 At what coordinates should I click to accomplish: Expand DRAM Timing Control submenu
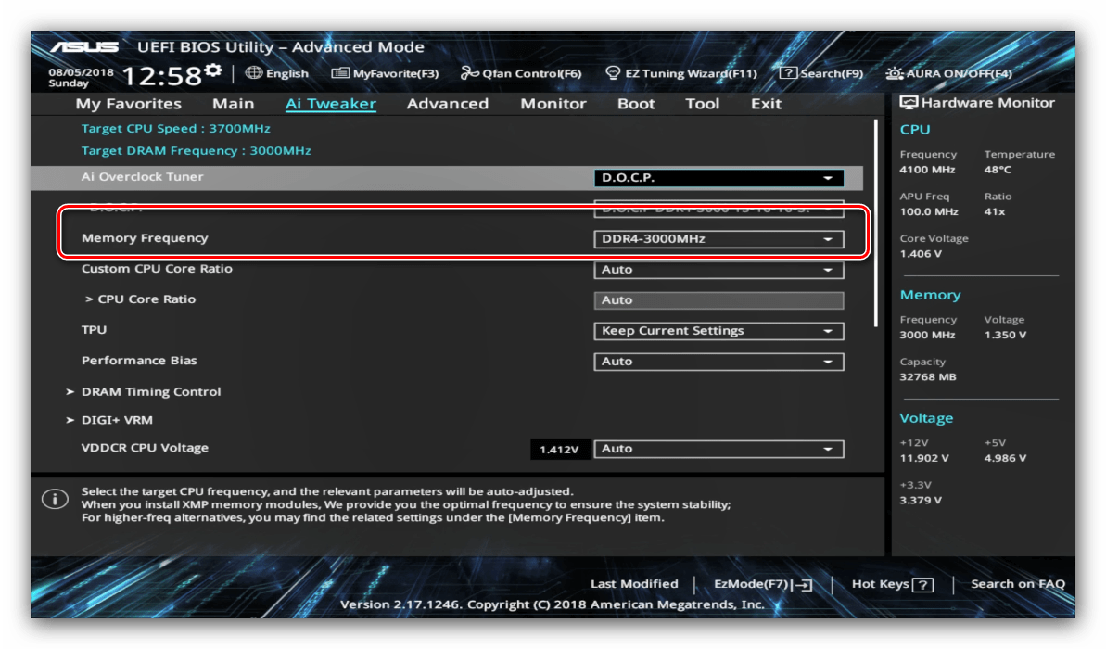pyautogui.click(x=151, y=392)
